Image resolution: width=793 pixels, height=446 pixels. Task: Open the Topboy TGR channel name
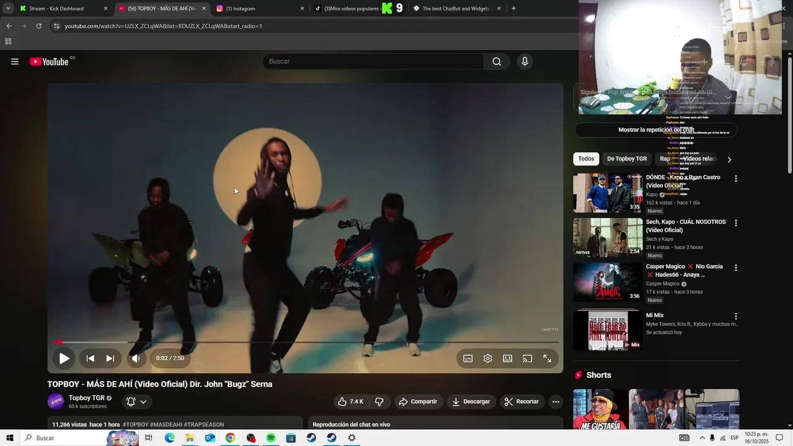86,398
